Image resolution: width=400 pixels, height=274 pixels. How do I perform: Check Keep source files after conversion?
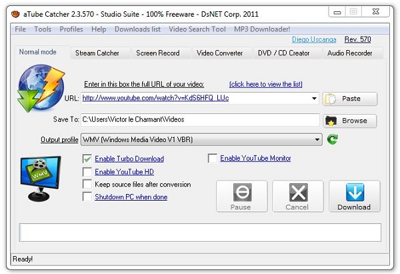tap(87, 185)
